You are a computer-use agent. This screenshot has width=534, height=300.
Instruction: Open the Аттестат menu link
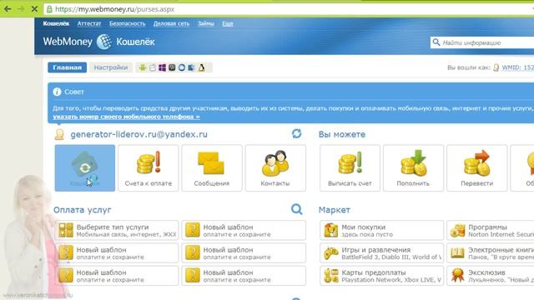click(x=89, y=23)
